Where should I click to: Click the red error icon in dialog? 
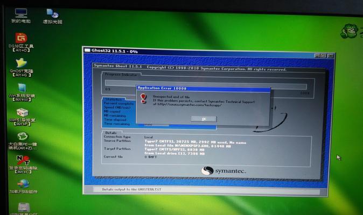click(x=144, y=98)
